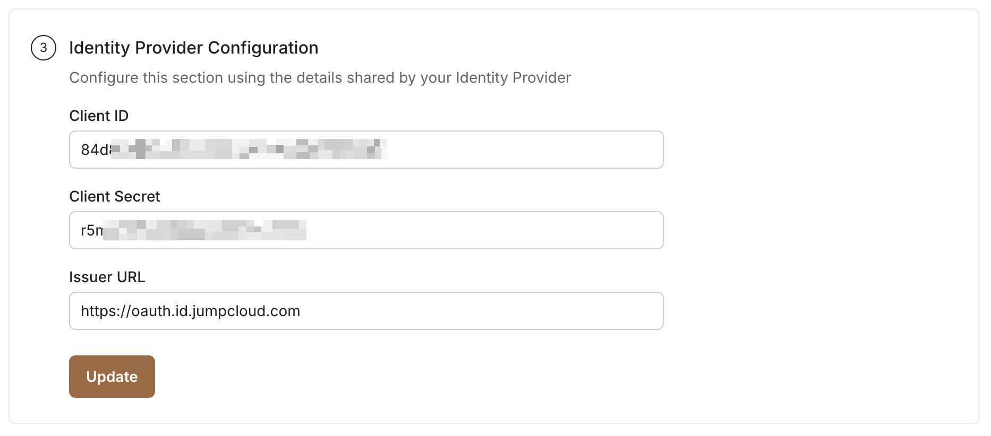Select the Issuer URL field label

(x=107, y=276)
